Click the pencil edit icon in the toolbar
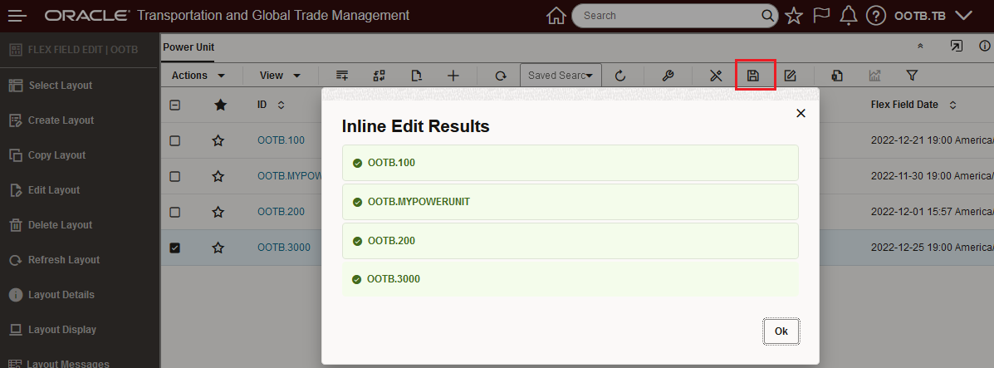The width and height of the screenshot is (994, 368). click(x=791, y=76)
